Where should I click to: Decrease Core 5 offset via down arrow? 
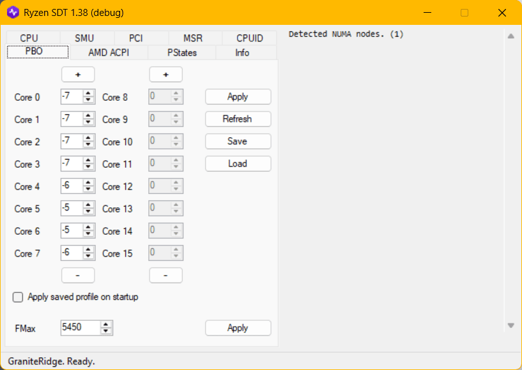tap(88, 211)
